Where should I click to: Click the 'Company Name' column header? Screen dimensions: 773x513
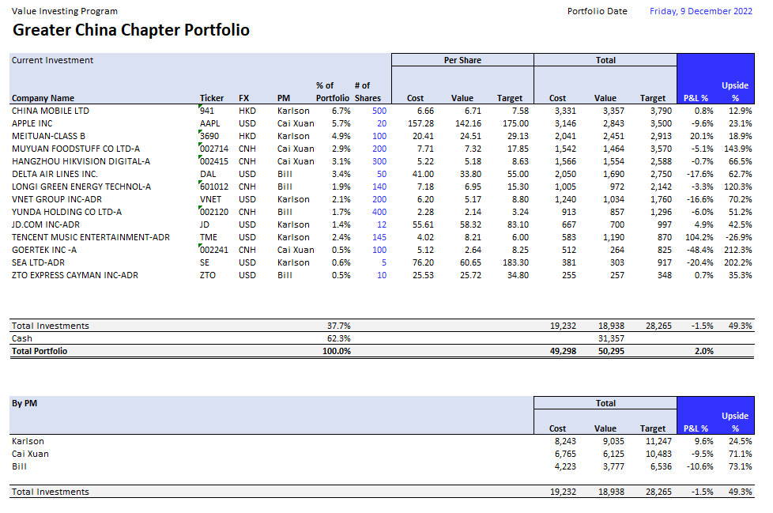[43, 98]
